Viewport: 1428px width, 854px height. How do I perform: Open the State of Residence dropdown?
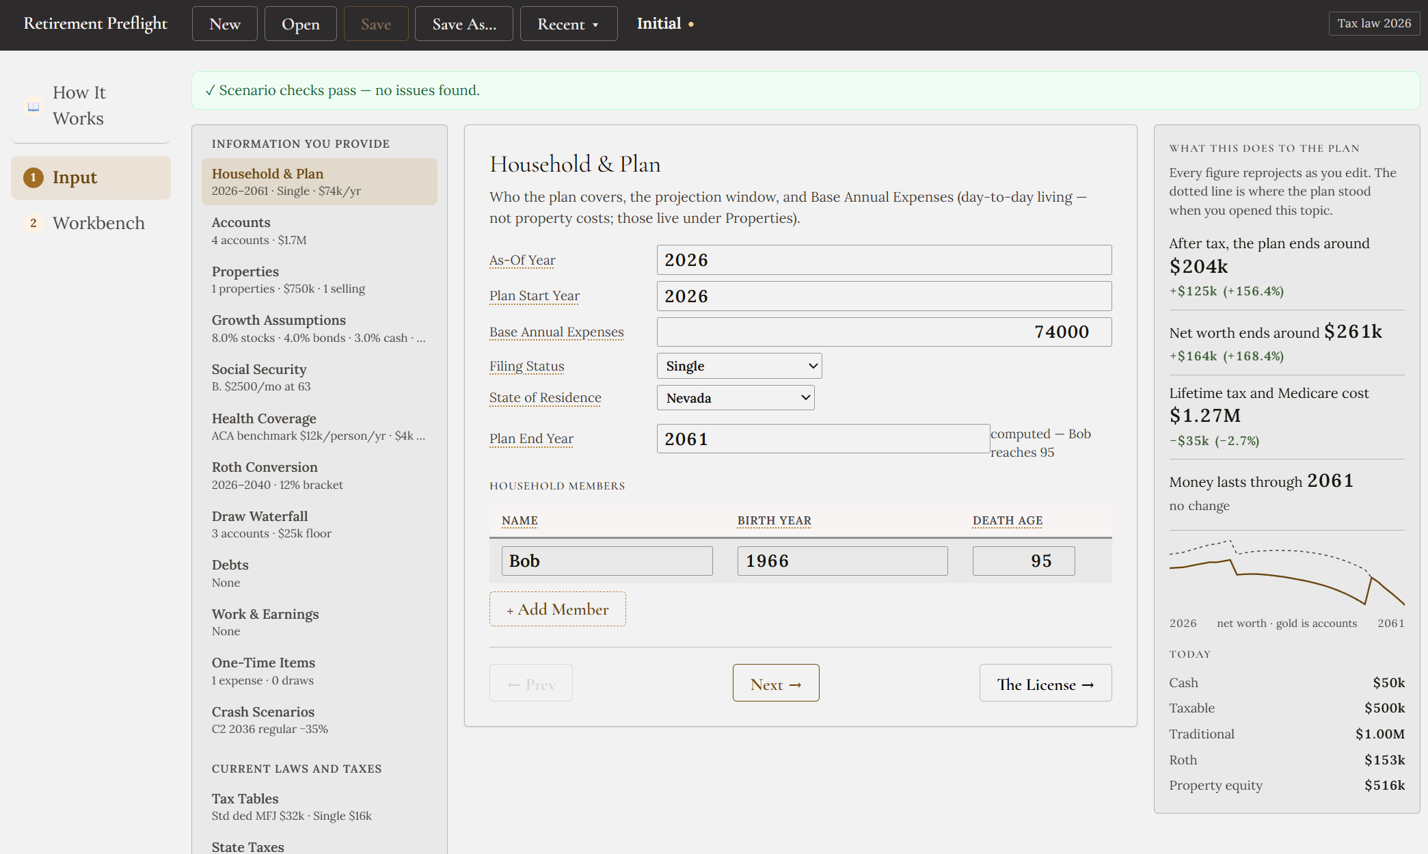pyautogui.click(x=736, y=398)
